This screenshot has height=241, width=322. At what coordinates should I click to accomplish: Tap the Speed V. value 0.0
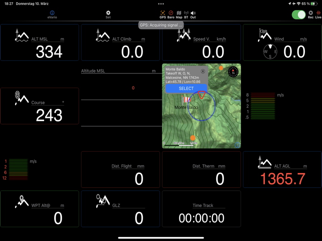click(x=213, y=51)
